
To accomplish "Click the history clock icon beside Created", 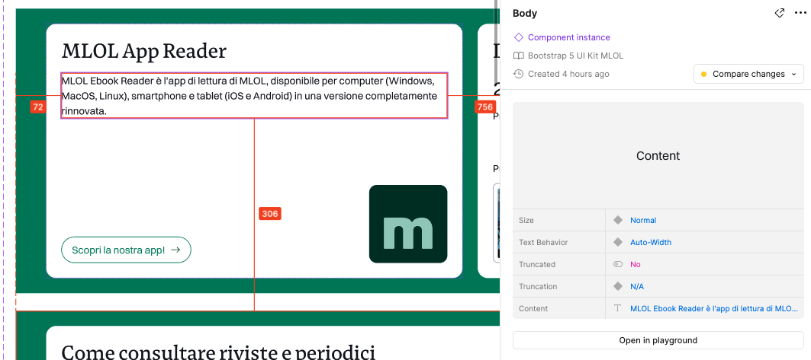I will tap(519, 74).
